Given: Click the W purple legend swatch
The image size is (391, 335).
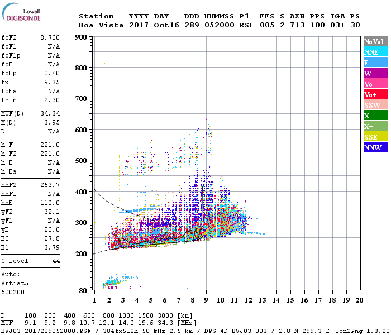Looking at the screenshot, I should 375,73.
